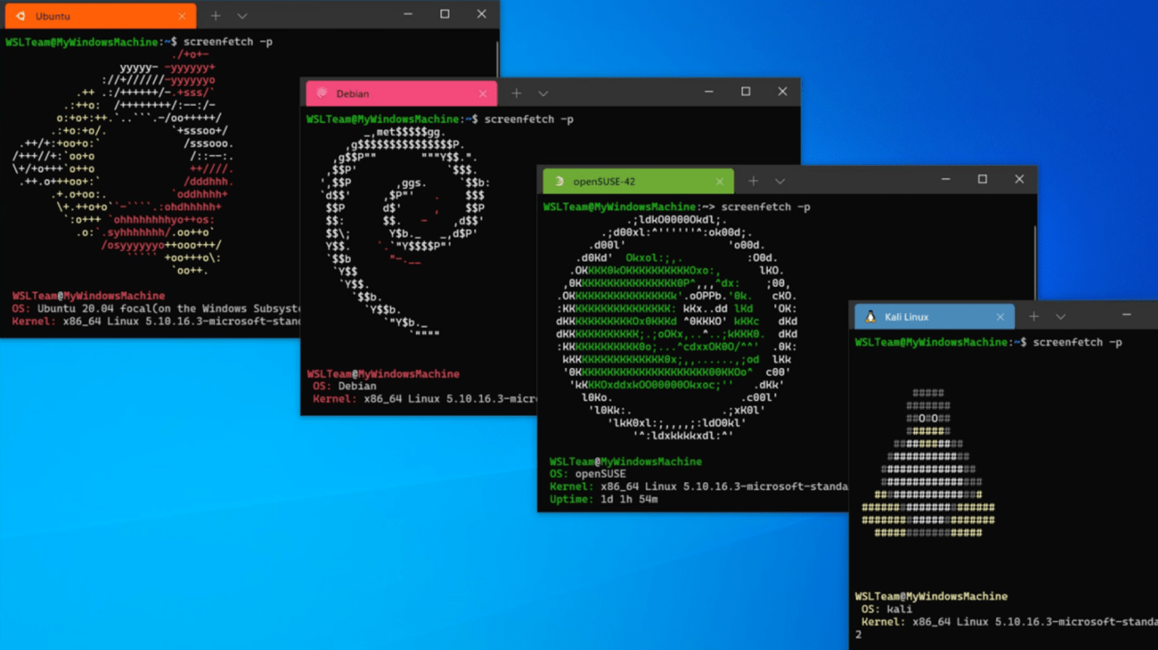Minimize the Kali Linux terminal window
The width and height of the screenshot is (1158, 650).
(1126, 314)
